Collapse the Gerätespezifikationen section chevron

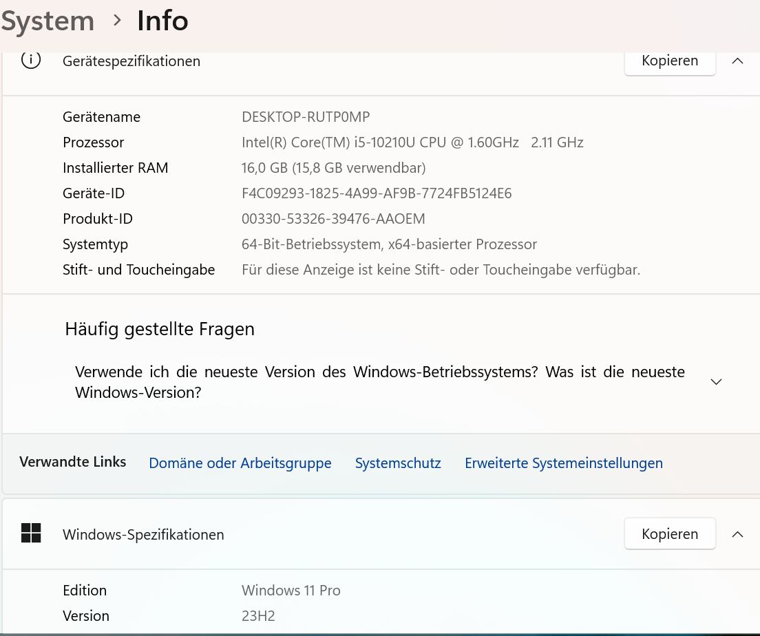point(737,61)
